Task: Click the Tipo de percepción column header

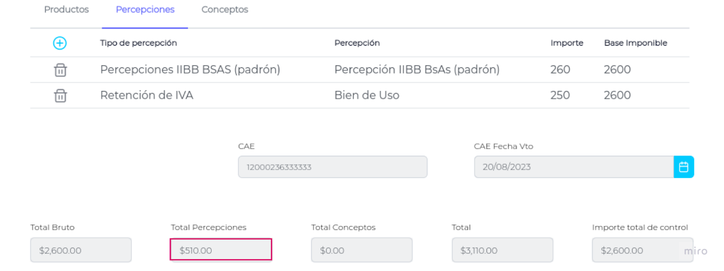Action: [x=138, y=43]
